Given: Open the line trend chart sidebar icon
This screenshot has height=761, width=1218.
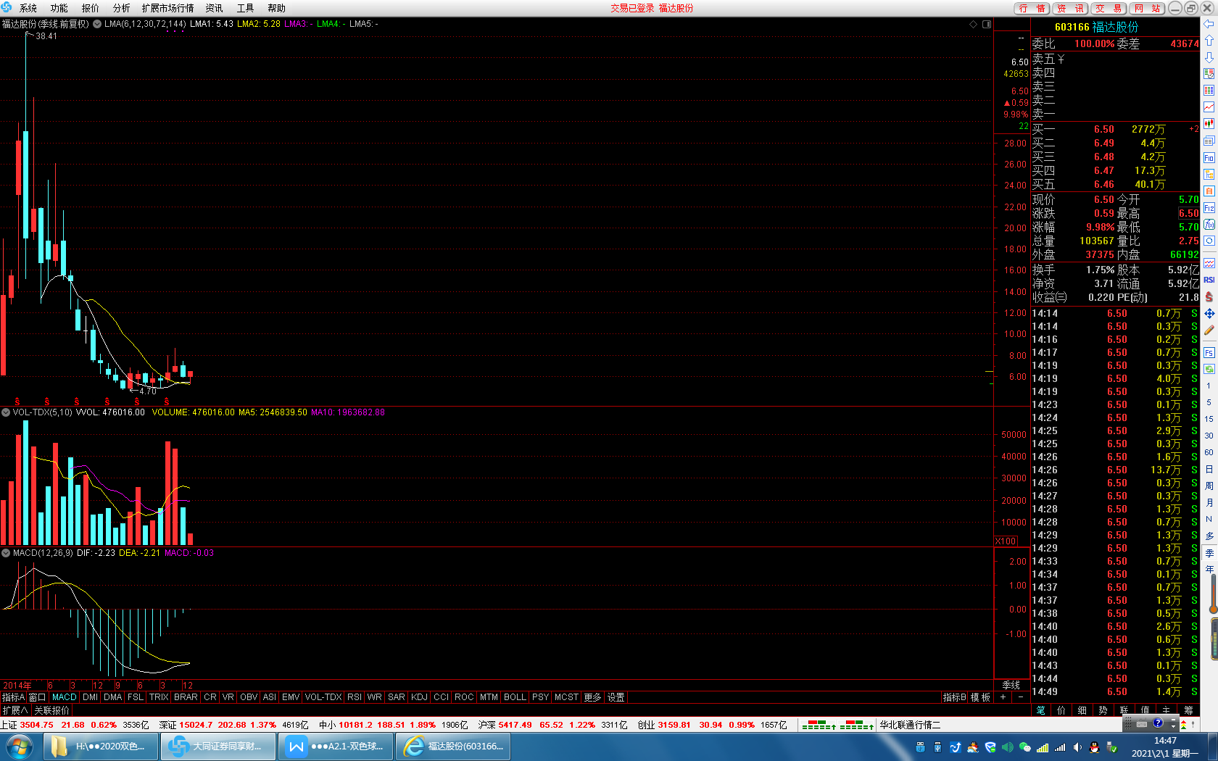Looking at the screenshot, I should pyautogui.click(x=1209, y=107).
